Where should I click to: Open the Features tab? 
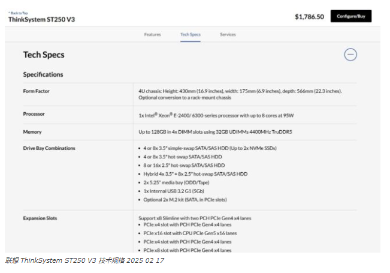click(153, 34)
